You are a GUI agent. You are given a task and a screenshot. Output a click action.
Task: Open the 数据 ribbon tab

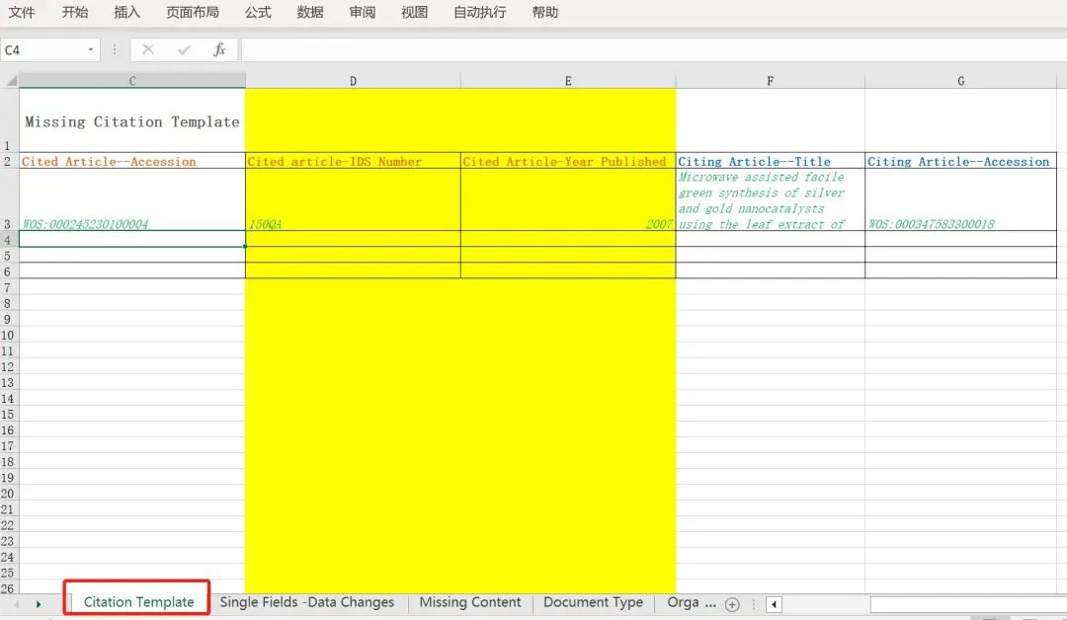[310, 12]
